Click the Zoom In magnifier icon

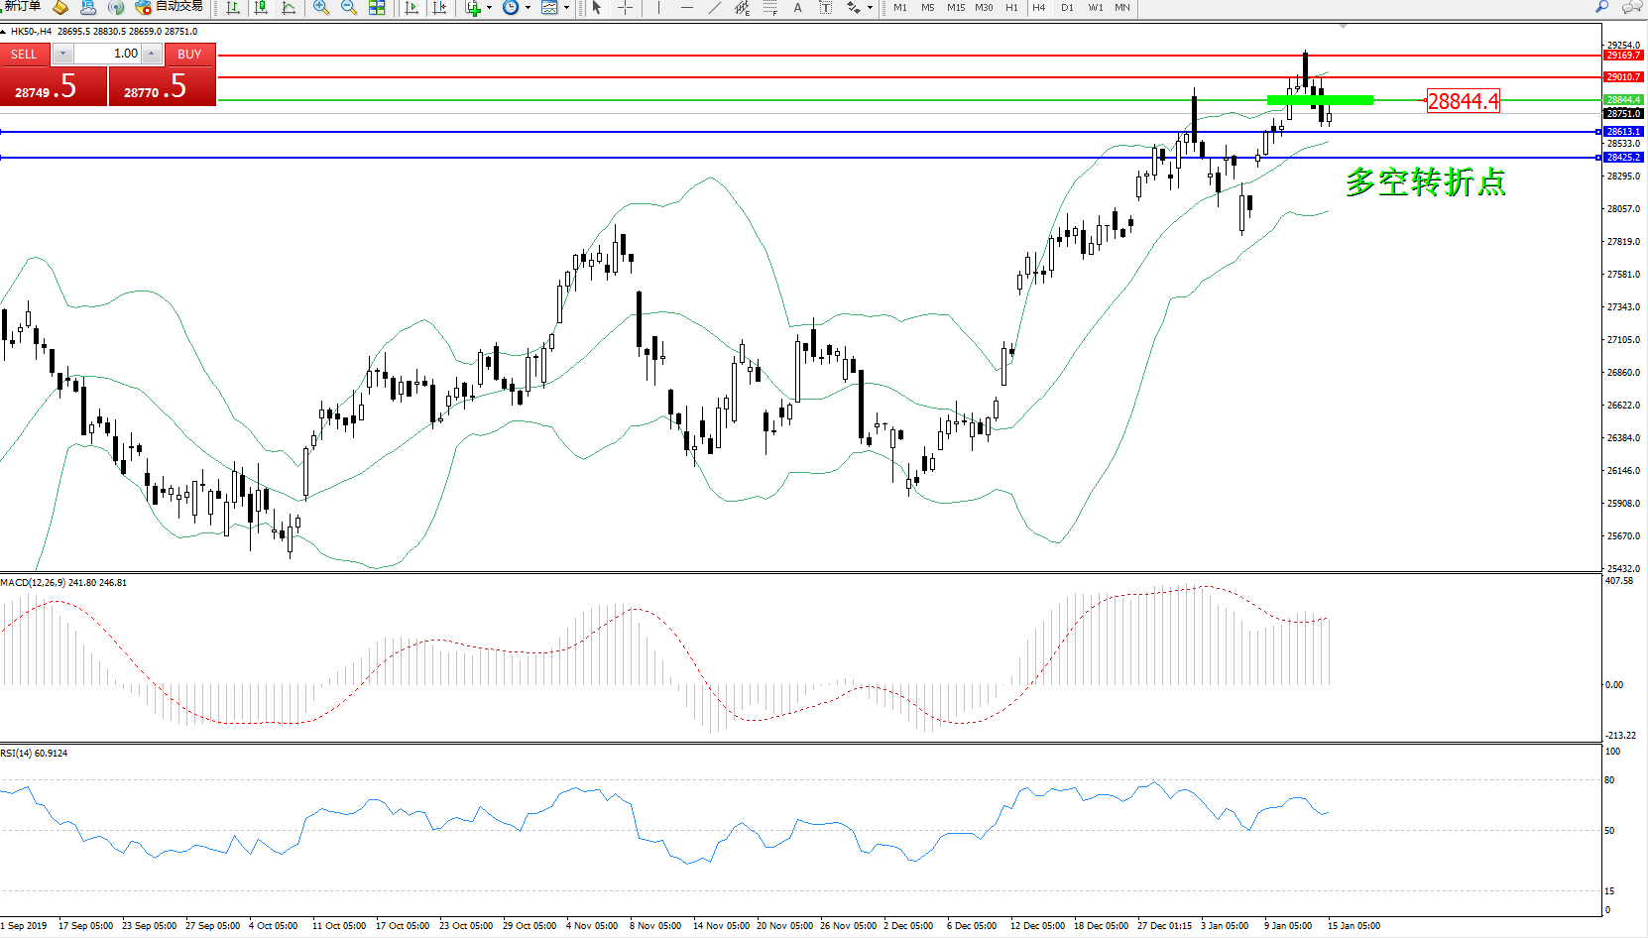tap(320, 8)
